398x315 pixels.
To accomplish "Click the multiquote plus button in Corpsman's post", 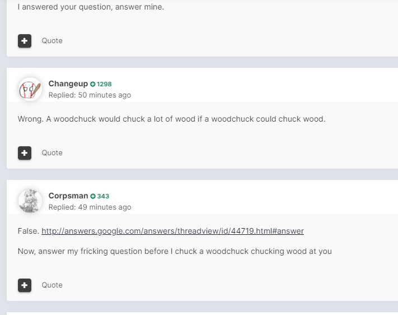I will pyautogui.click(x=25, y=285).
